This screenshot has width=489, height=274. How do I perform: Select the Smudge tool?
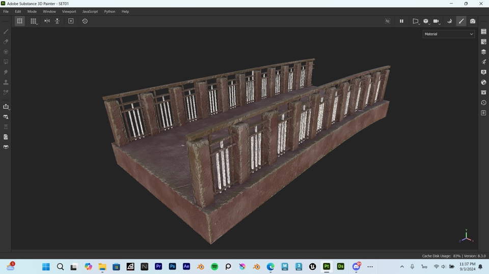(x=6, y=72)
